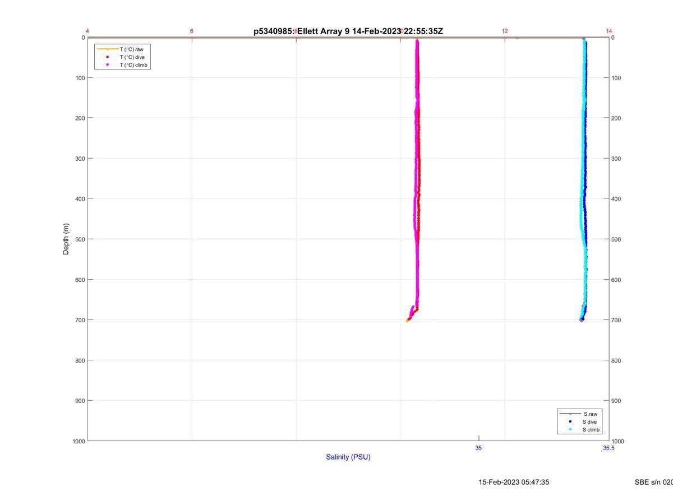The width and height of the screenshot is (673, 496).
Task: Click the right depth axis tick '700'
Action: click(616, 320)
